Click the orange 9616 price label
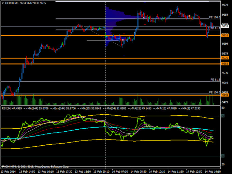 tap(225, 35)
